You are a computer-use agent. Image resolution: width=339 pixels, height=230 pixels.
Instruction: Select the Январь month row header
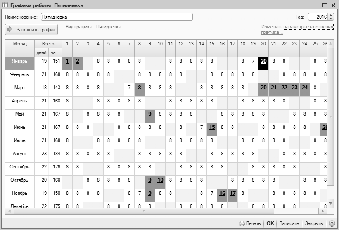click(20, 61)
